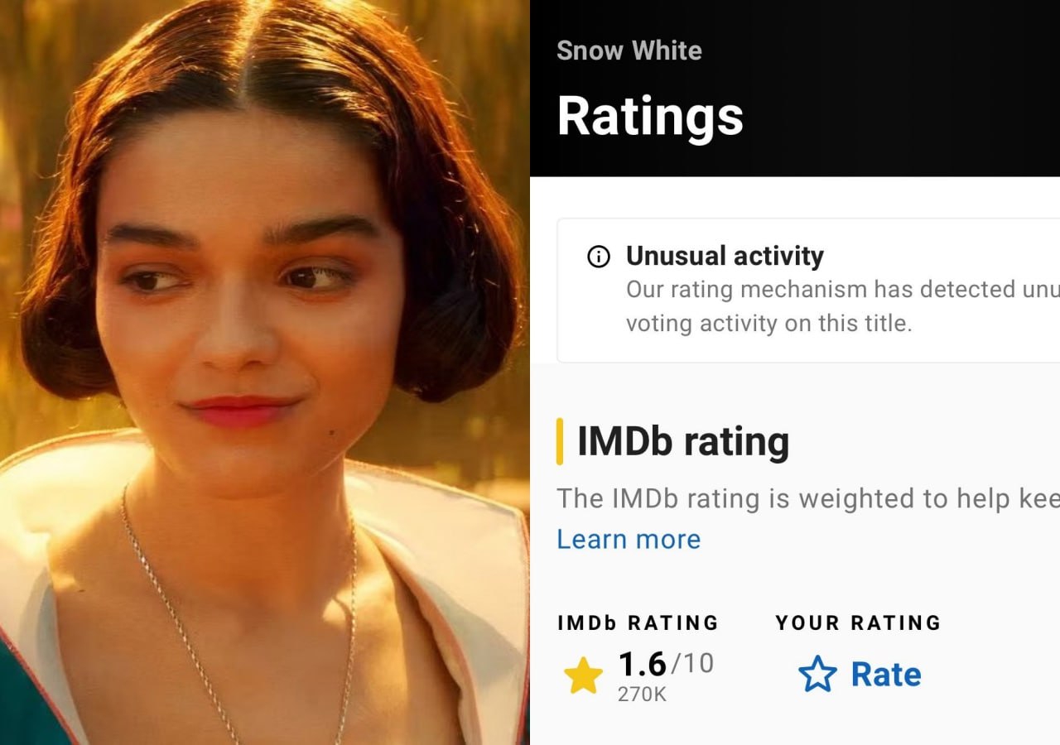
Task: Click the weighted rating explanation text
Action: (808, 499)
